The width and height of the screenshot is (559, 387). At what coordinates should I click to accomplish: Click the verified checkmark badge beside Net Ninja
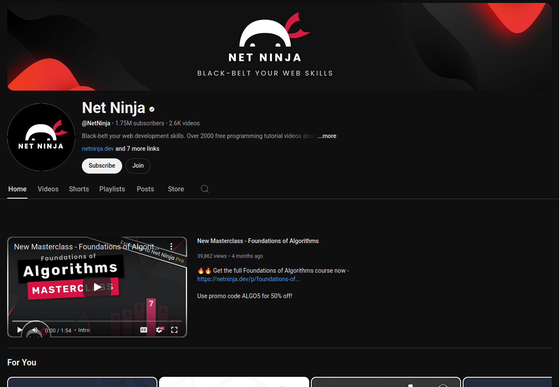tap(152, 109)
